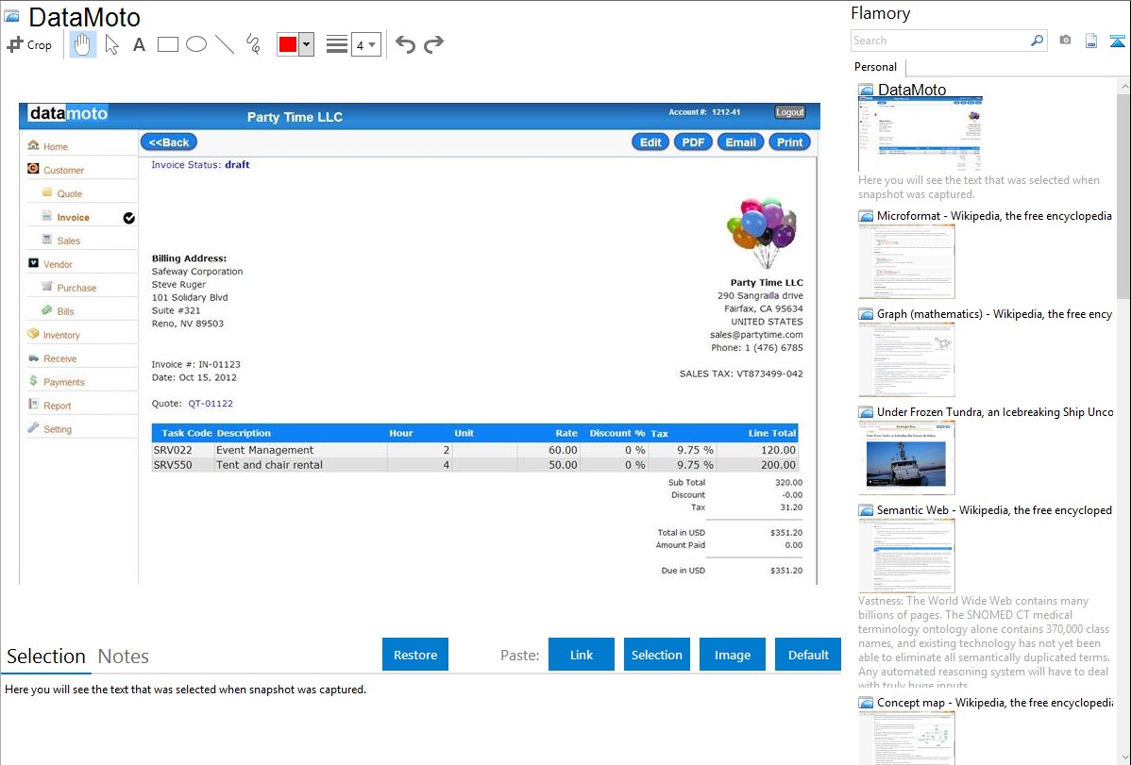
Task: Click the Edit invoice button
Action: [x=650, y=142]
